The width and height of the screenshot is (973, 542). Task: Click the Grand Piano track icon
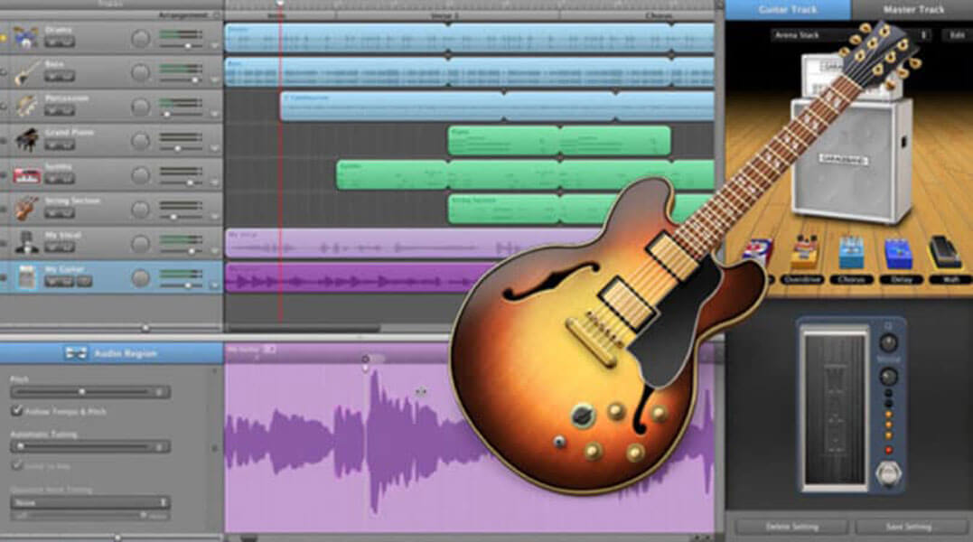point(26,141)
